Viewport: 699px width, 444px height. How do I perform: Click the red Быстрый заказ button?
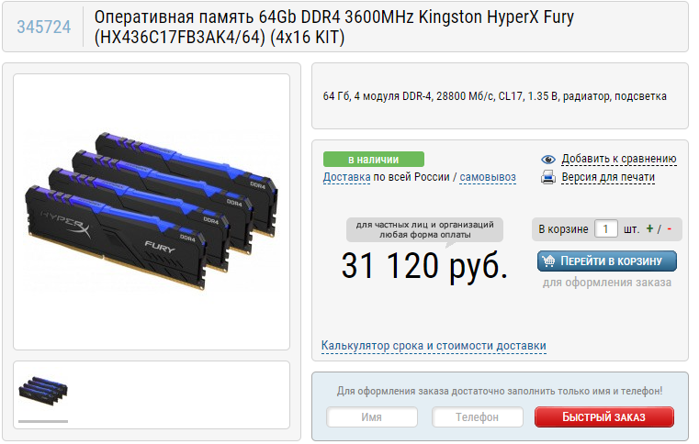click(x=604, y=416)
